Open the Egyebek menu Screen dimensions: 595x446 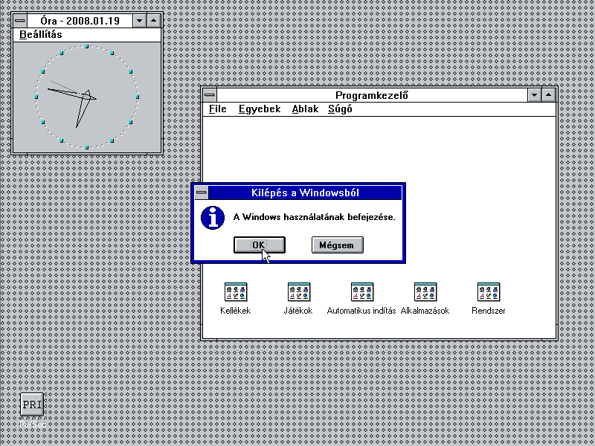pos(260,109)
